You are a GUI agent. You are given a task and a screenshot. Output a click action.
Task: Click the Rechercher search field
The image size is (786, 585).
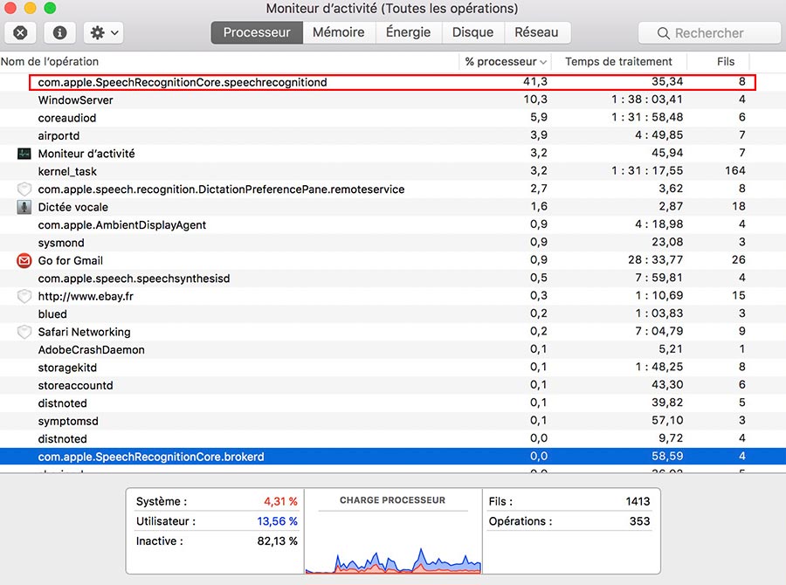pyautogui.click(x=709, y=33)
